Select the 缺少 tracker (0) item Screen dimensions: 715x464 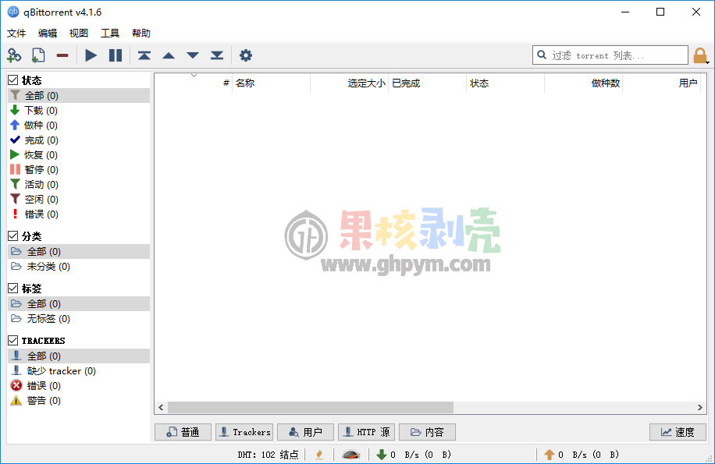pos(79,371)
